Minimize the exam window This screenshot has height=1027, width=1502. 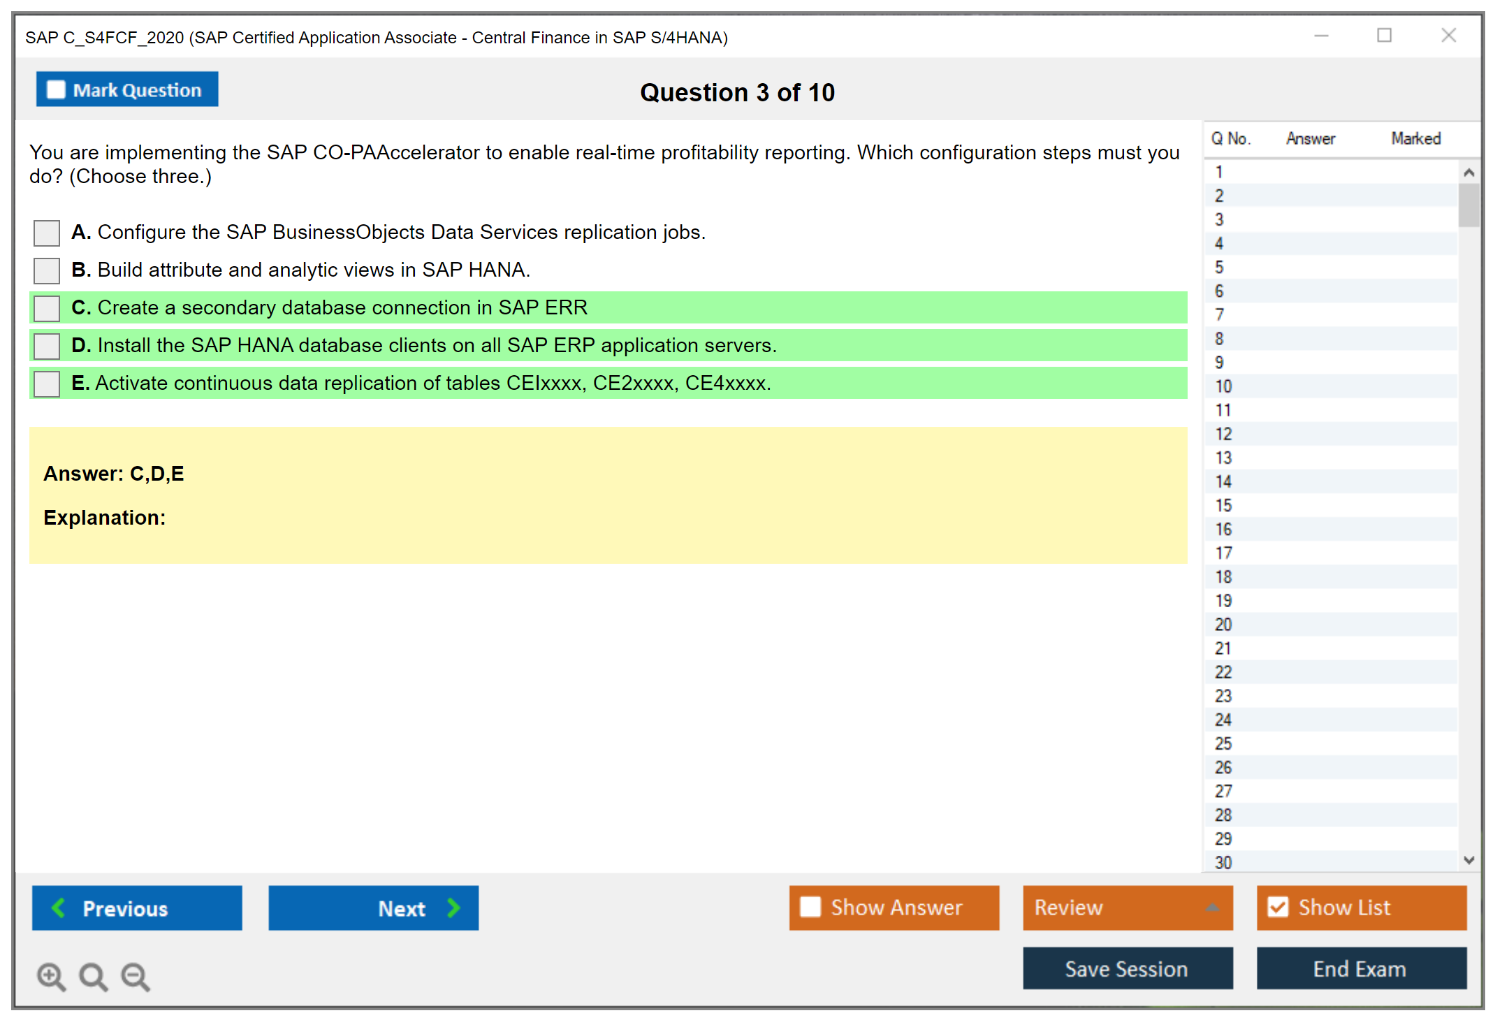tap(1321, 36)
